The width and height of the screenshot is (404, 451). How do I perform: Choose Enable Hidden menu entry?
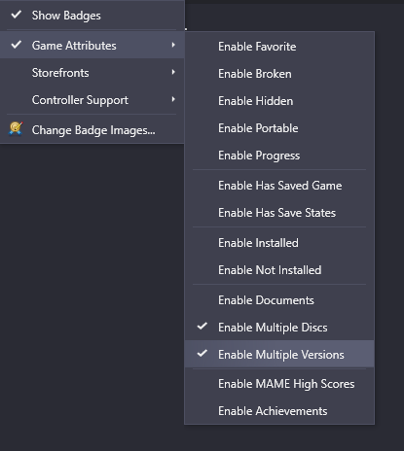pos(279,101)
